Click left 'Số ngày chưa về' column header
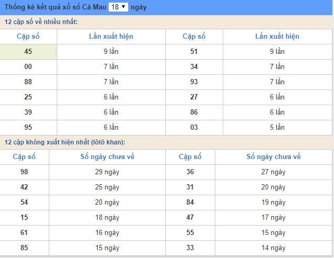The width and height of the screenshot is (334, 258). click(107, 156)
